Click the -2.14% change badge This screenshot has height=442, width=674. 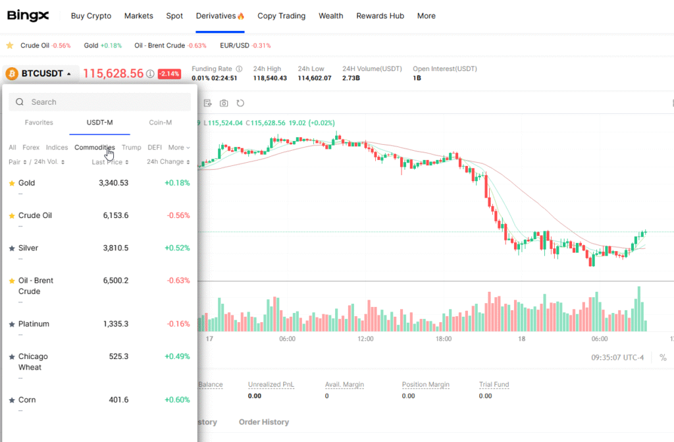[169, 74]
